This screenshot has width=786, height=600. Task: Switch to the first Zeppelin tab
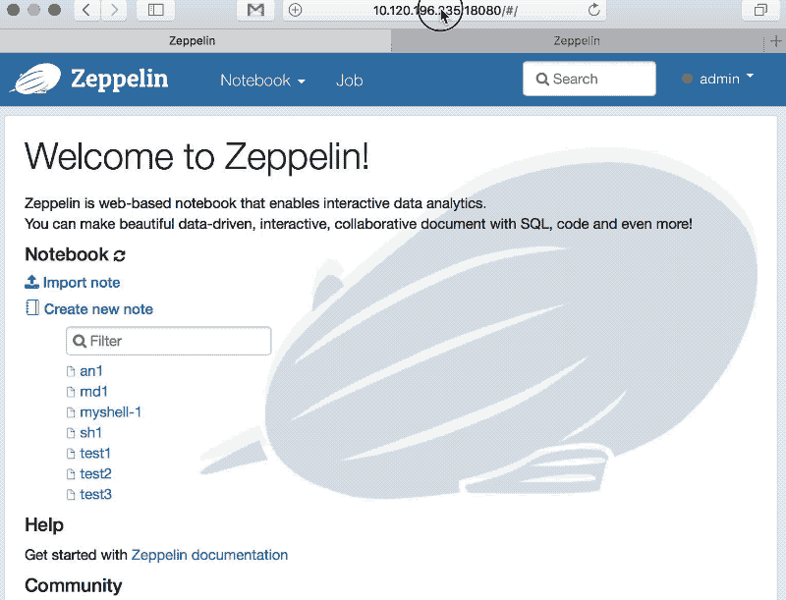point(195,40)
